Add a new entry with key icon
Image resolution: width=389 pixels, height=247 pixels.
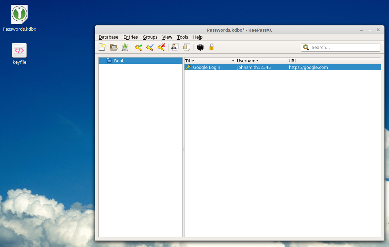(x=138, y=47)
